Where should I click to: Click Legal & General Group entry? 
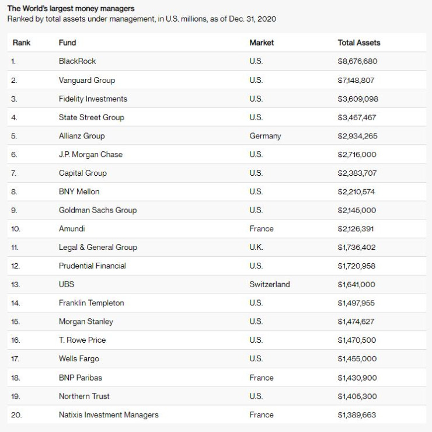click(x=97, y=248)
